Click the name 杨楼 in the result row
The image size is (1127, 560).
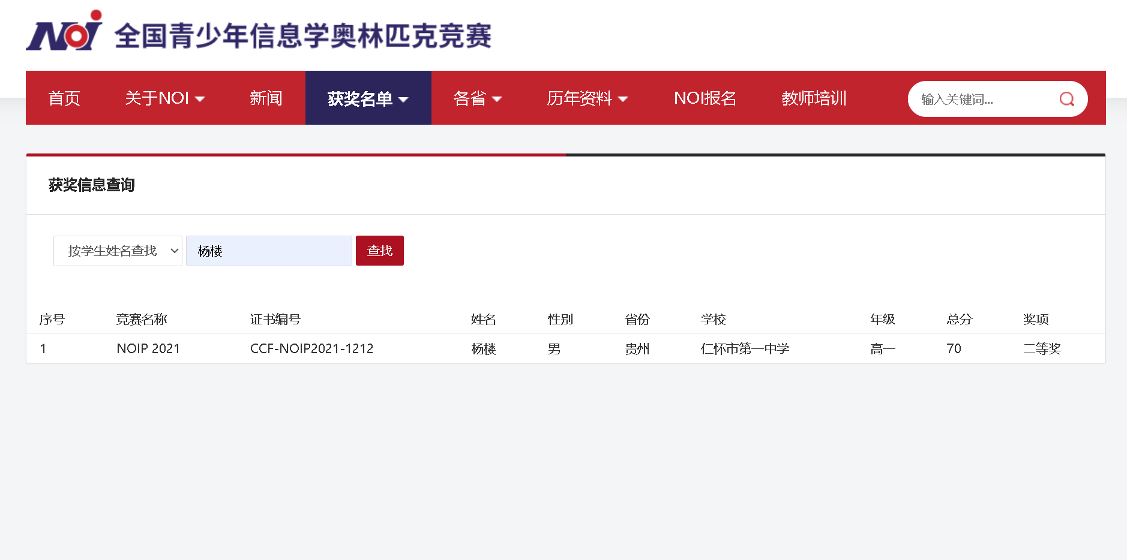click(484, 349)
